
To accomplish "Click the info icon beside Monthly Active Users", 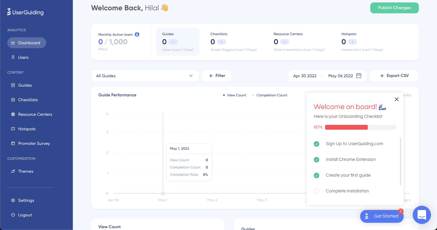I will point(137,34).
